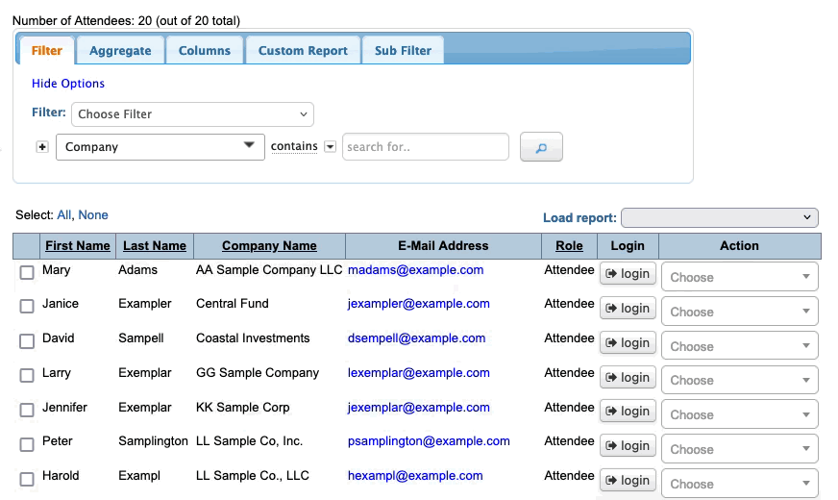Image resolution: width=838 pixels, height=500 pixels.
Task: Click 'KK Sample Corp' cell
Action: click(x=242, y=408)
